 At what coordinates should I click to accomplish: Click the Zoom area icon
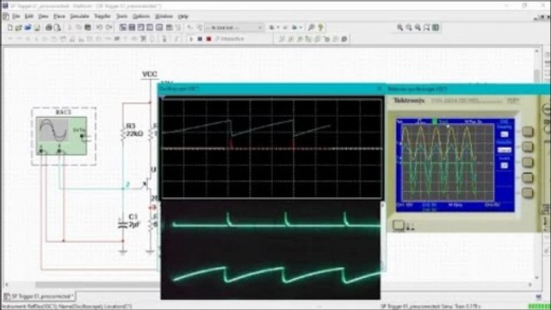tap(418, 28)
